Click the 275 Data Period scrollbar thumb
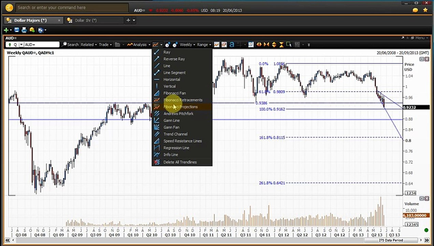The height and width of the screenshot is (246, 434). tap(390, 240)
